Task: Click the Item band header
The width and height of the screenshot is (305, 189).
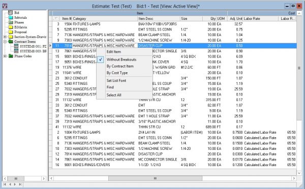Action: 140,13
